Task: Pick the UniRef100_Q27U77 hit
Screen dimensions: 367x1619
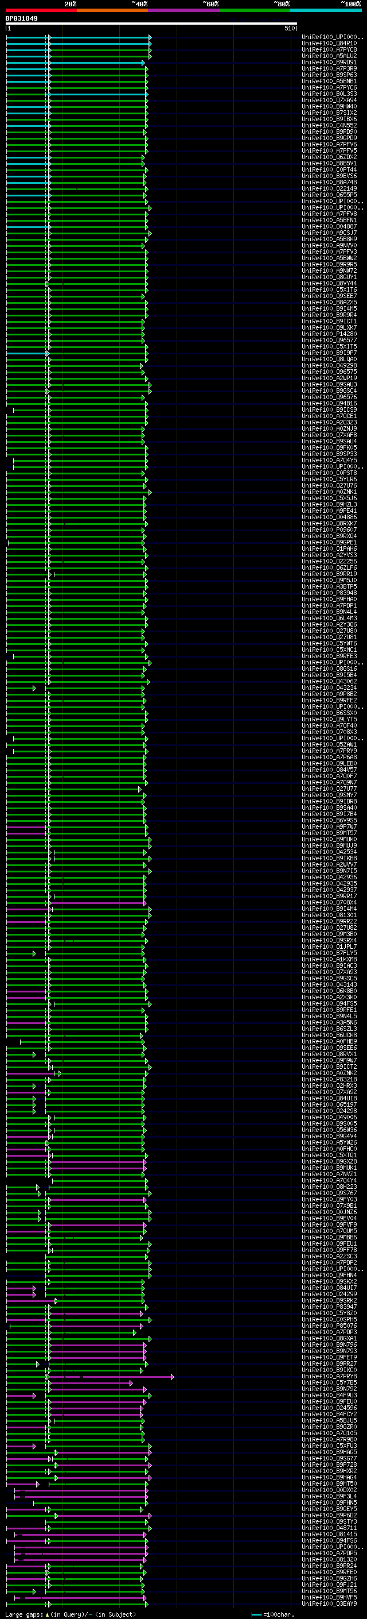Action: [x=329, y=789]
